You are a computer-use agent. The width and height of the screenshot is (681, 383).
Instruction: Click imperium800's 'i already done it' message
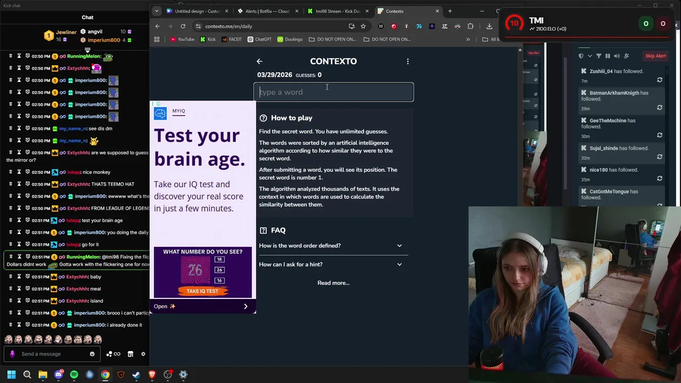click(x=124, y=325)
